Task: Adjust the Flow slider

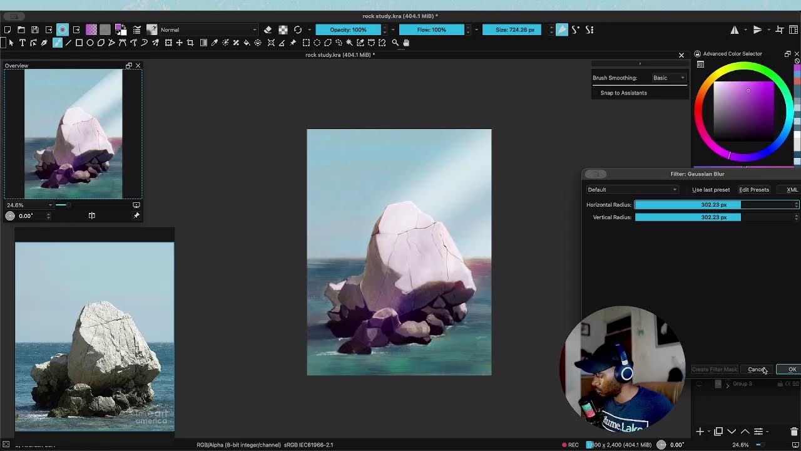Action: [x=432, y=29]
